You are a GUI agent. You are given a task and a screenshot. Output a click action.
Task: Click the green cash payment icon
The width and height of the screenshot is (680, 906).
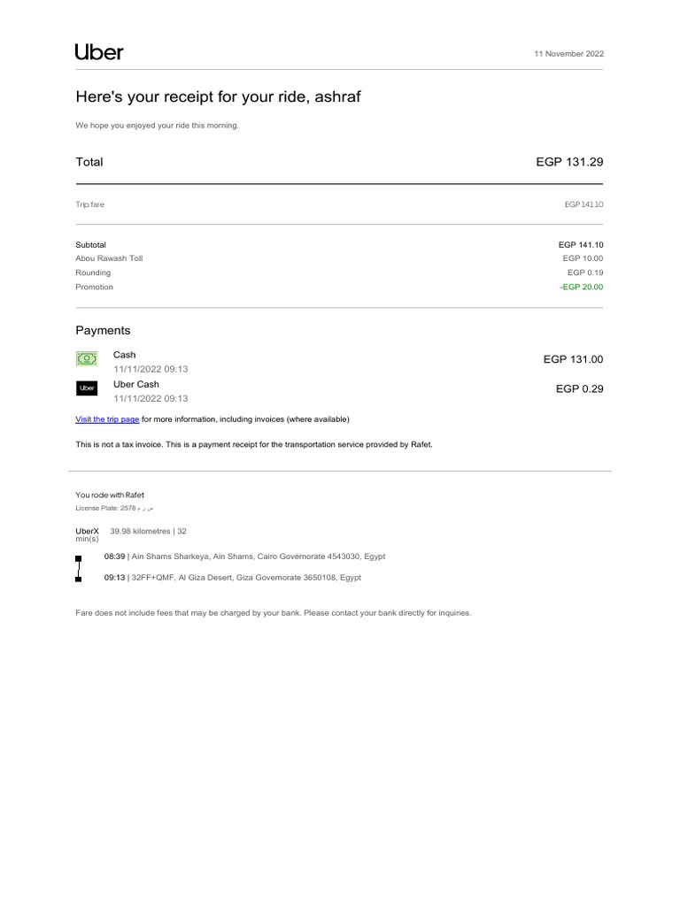tap(87, 359)
